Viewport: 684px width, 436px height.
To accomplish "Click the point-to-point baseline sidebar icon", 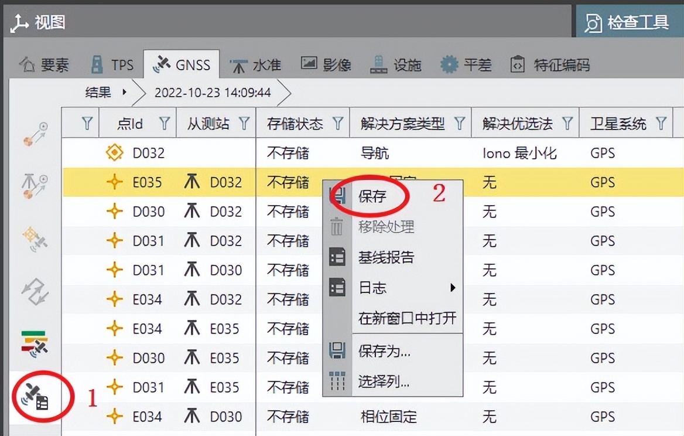I will (x=35, y=134).
